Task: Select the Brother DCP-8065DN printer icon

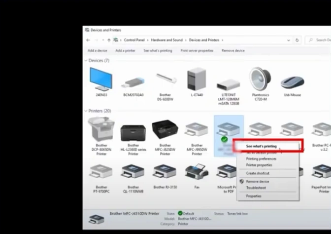Action: [101, 130]
